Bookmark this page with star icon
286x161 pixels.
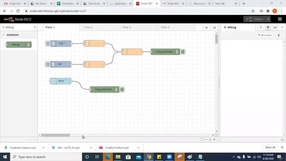click(x=253, y=11)
